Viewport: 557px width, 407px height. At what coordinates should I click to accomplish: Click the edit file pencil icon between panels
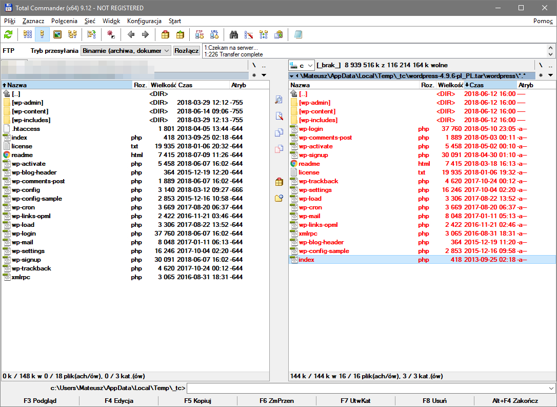coord(279,116)
